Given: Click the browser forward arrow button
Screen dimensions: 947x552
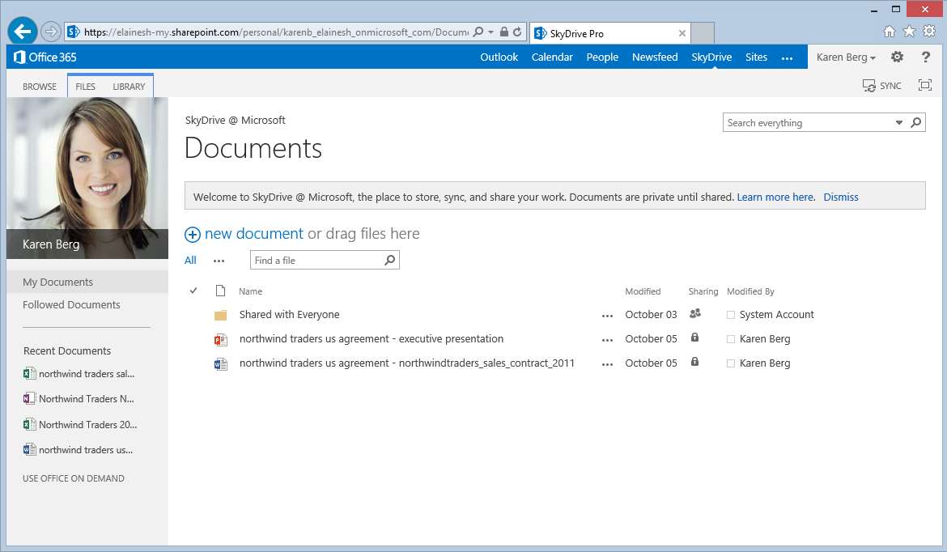Looking at the screenshot, I should [51, 32].
